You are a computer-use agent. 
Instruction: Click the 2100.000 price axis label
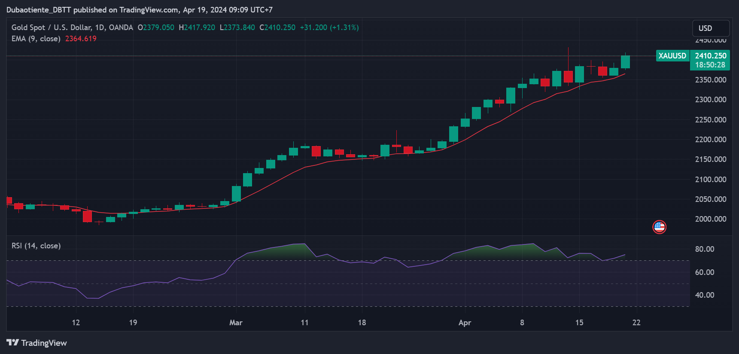click(711, 180)
